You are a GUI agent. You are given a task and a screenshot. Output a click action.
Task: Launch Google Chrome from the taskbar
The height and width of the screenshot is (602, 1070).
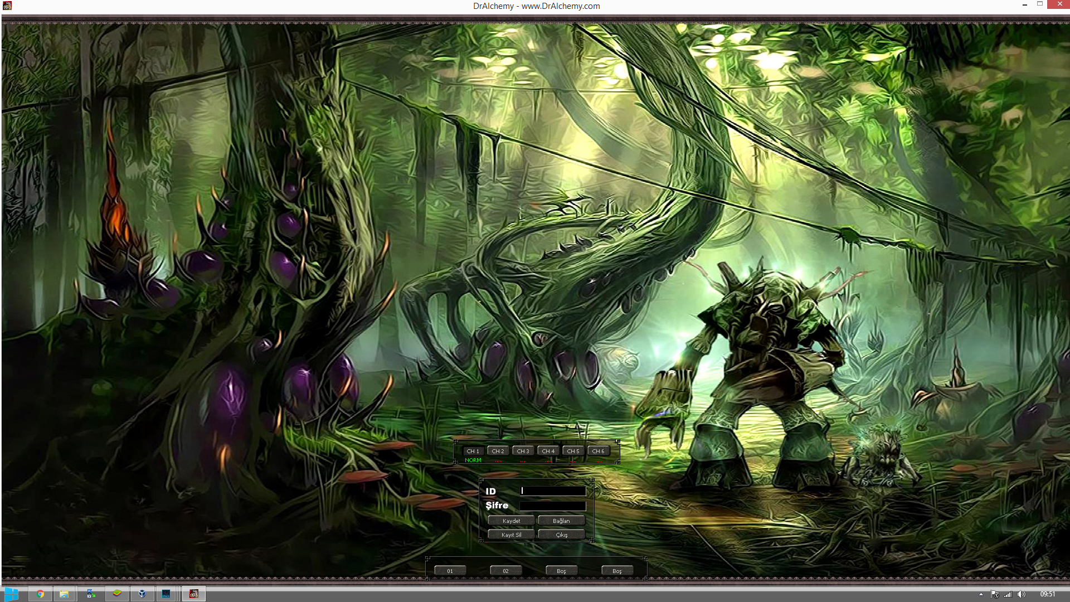(x=40, y=594)
